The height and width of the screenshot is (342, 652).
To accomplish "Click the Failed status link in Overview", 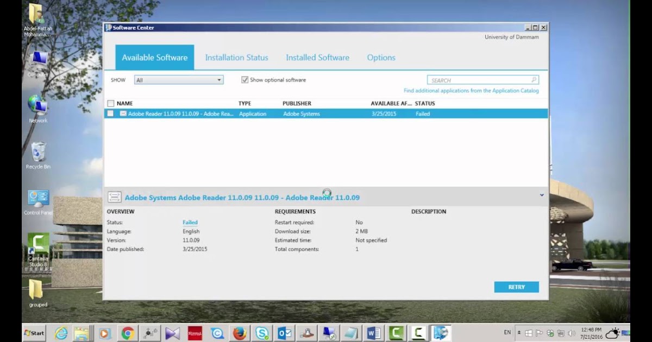I will coord(190,222).
